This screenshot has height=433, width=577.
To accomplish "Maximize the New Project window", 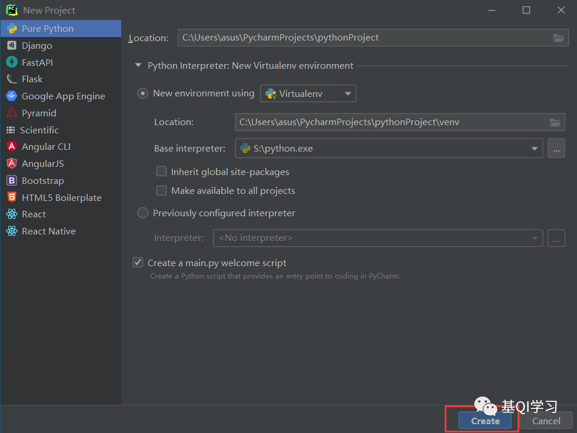I will (526, 10).
